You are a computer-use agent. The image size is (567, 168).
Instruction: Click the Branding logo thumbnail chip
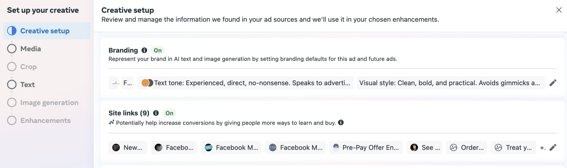click(x=121, y=83)
